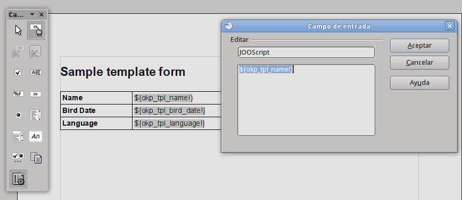Viewport: 462px width, 200px height.
Task: Add a Check Box control
Action: 18,73
